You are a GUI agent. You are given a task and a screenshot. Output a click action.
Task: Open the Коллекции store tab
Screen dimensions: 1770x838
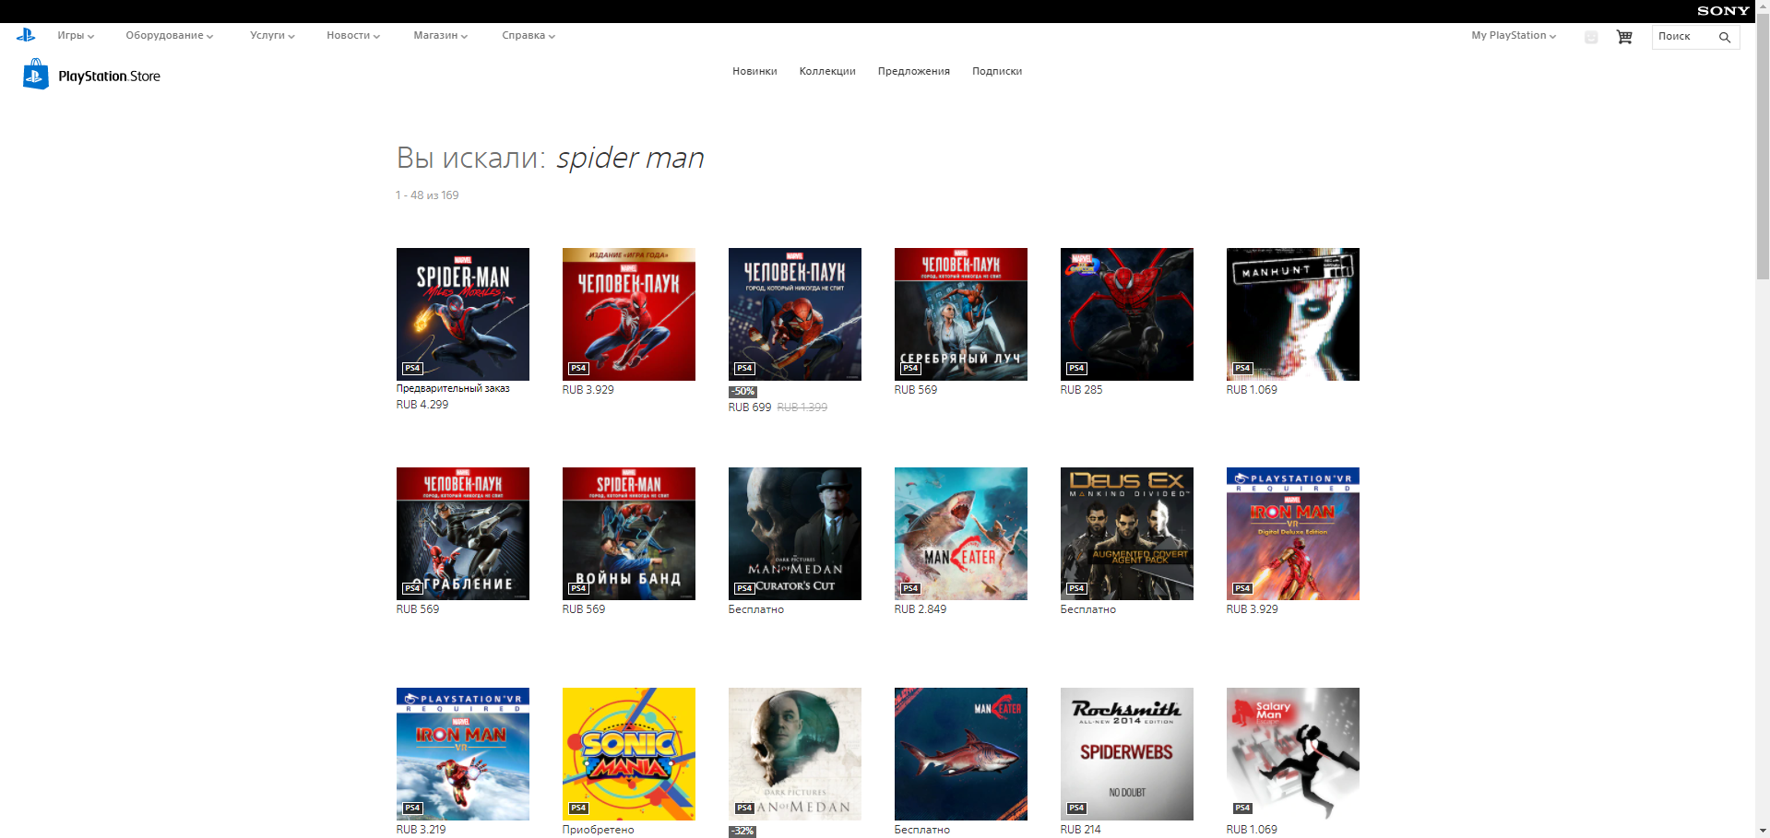[827, 71]
